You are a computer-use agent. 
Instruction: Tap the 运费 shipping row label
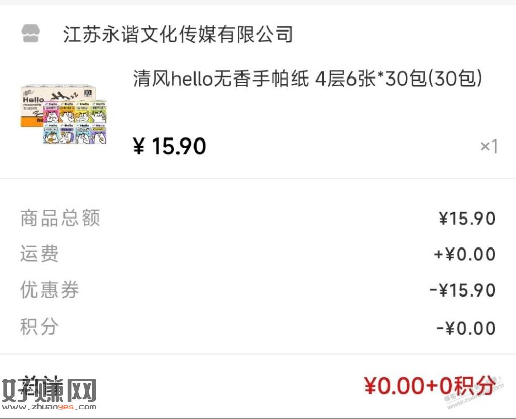(x=39, y=254)
